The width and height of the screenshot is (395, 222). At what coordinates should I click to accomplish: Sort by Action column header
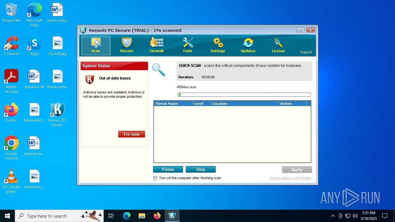(293, 104)
